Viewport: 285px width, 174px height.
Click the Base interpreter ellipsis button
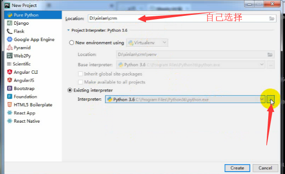pos(271,65)
